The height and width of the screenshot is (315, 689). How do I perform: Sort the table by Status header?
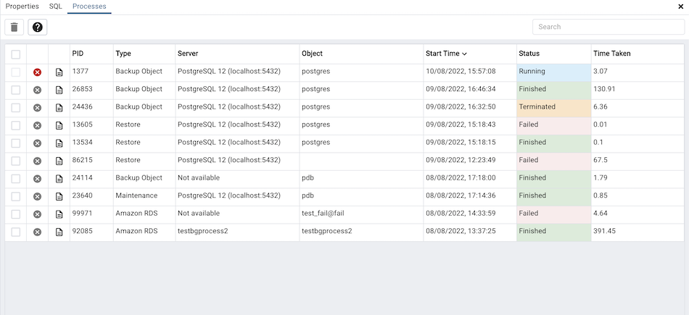click(x=529, y=54)
